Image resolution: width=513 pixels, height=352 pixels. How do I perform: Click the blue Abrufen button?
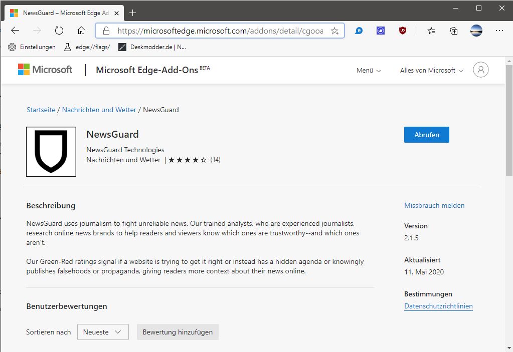[427, 135]
